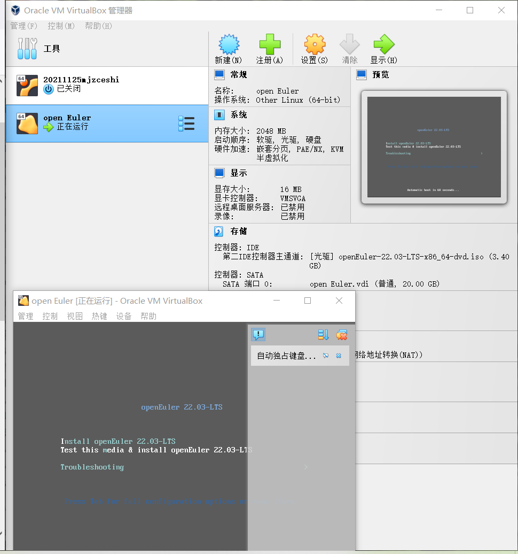Open the 热键 menu in the VM window

click(99, 316)
